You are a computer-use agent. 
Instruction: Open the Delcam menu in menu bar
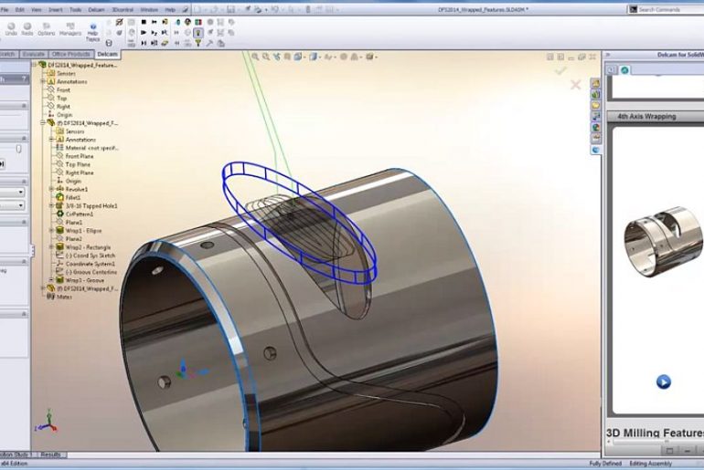click(x=96, y=9)
